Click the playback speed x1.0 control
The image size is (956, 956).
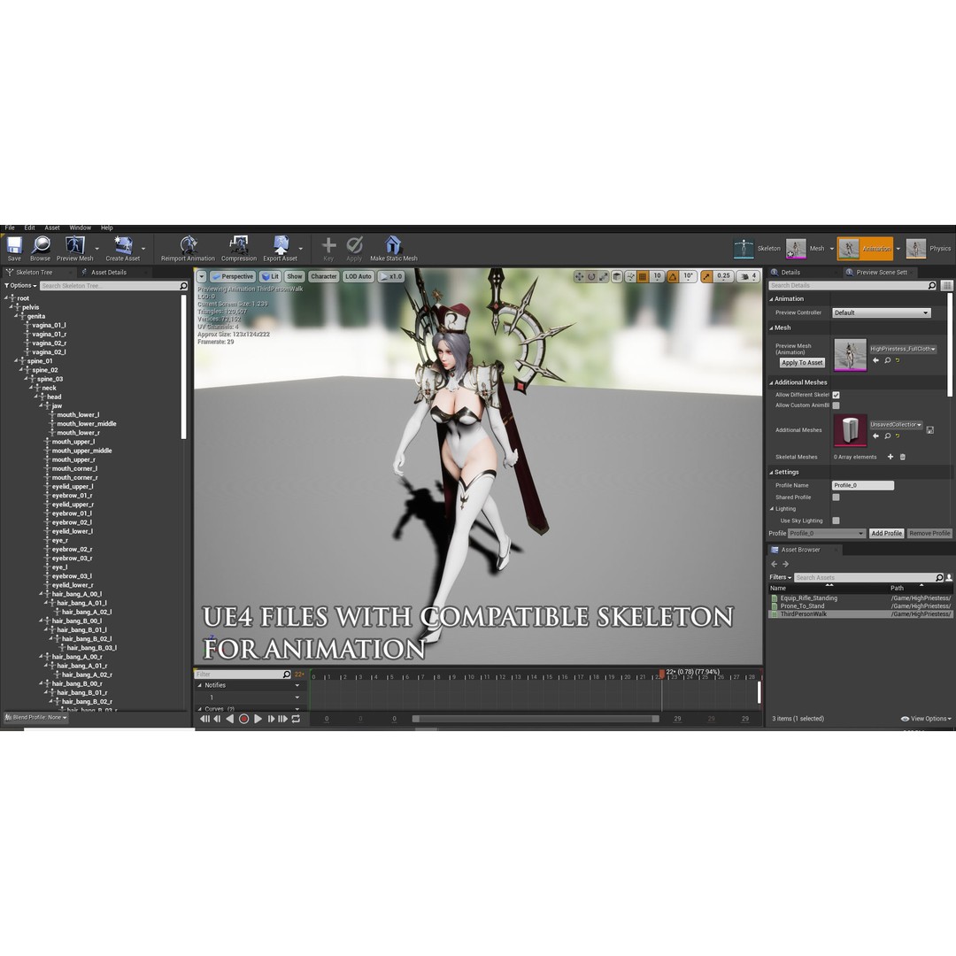point(391,276)
